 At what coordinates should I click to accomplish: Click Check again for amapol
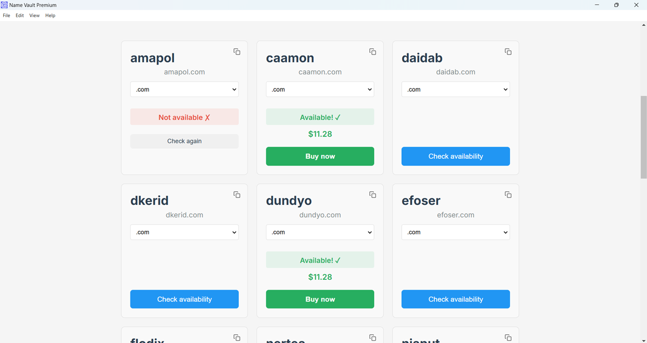(x=184, y=141)
